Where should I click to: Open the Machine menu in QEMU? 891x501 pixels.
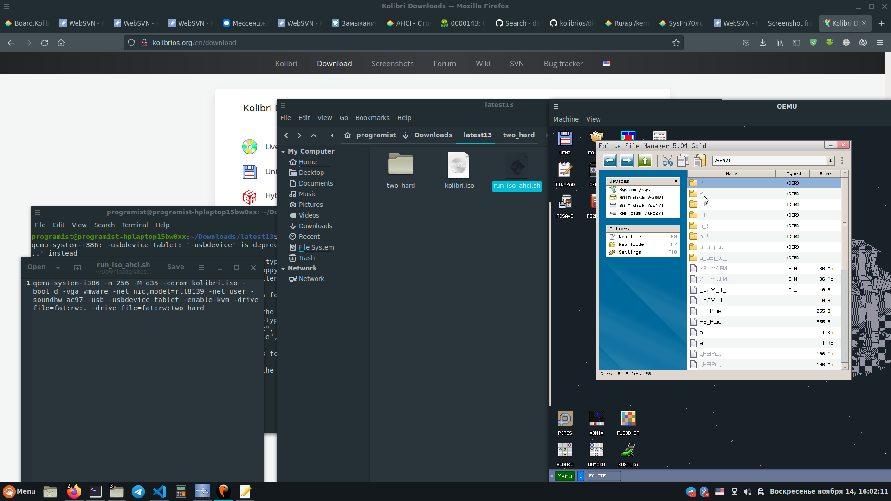pos(566,119)
